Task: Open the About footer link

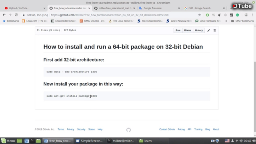Action: (216, 129)
